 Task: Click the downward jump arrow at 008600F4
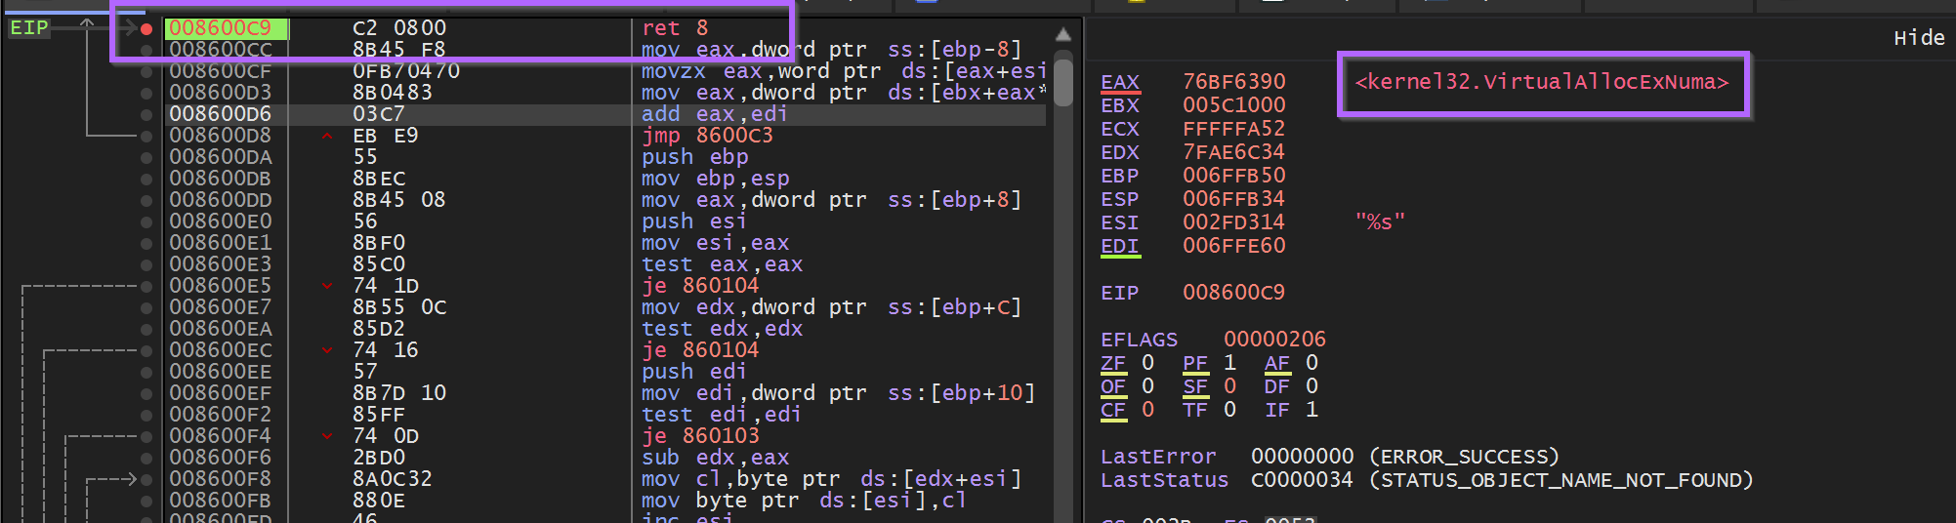(x=327, y=436)
